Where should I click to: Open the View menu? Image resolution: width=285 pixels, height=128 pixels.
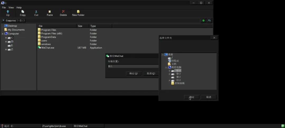(x=11, y=7)
